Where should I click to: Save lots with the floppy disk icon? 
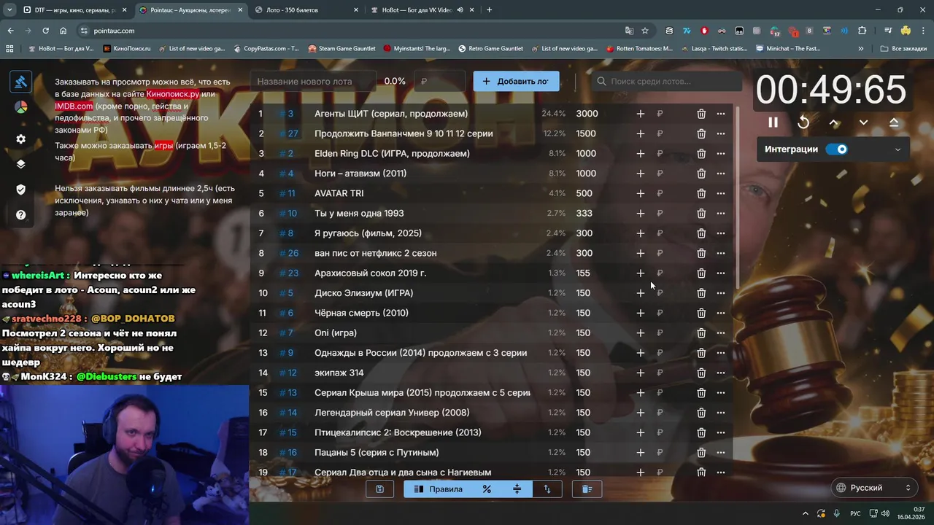pyautogui.click(x=379, y=489)
